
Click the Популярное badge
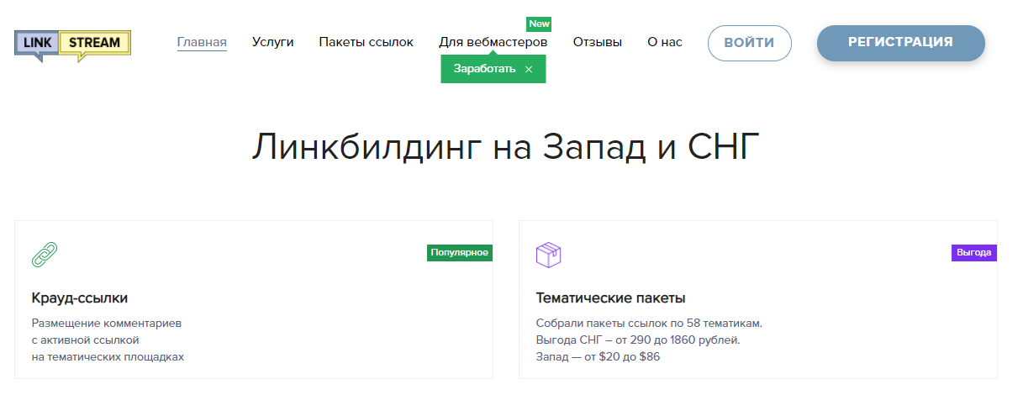(460, 252)
